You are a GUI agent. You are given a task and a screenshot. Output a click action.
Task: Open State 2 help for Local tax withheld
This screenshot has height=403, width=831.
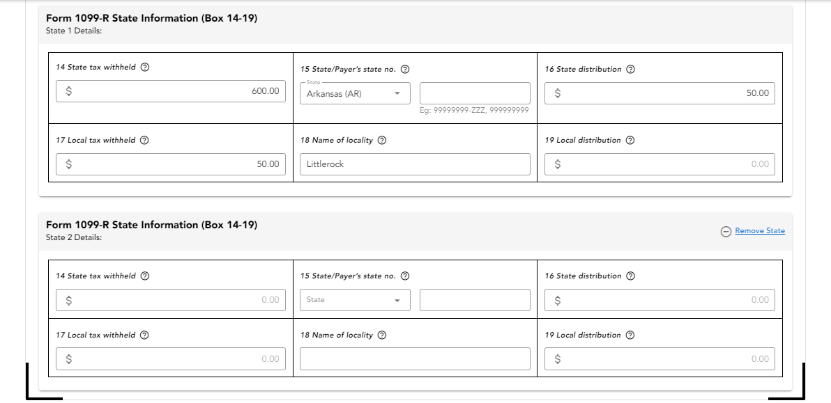point(144,335)
